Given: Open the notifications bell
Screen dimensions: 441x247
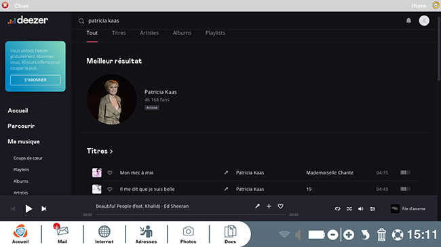Looking at the screenshot, I should point(408,20).
